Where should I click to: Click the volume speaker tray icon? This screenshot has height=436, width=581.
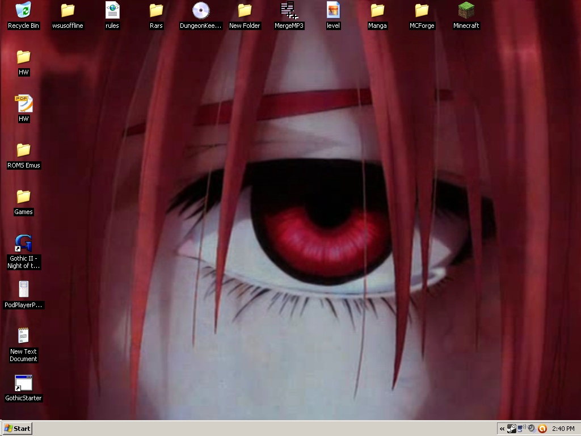tap(531, 429)
